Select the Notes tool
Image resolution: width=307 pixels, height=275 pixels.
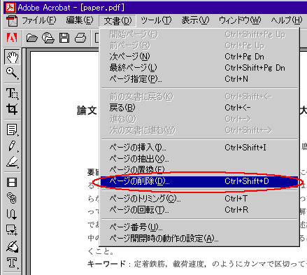point(12,129)
